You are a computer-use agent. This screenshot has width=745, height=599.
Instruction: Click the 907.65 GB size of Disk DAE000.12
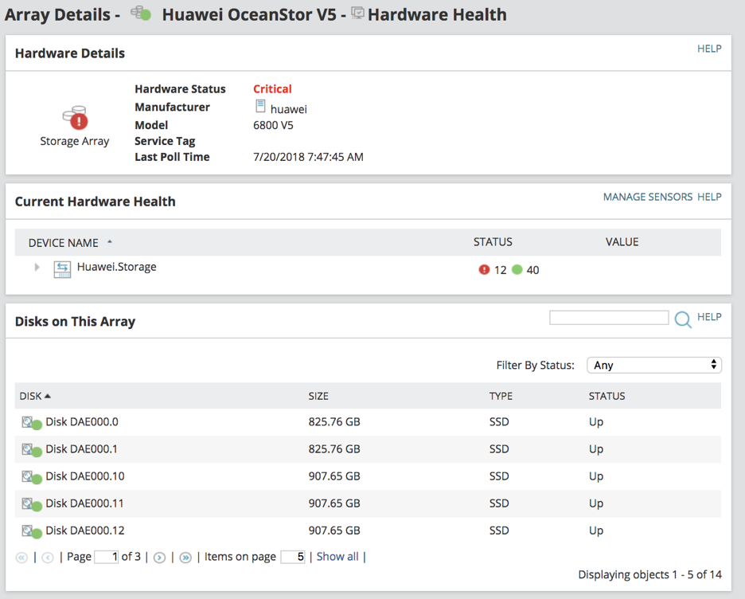pos(334,530)
